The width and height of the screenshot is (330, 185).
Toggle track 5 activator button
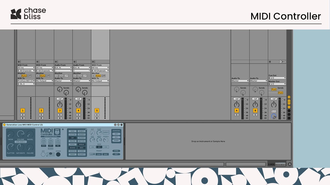(x=97, y=110)
